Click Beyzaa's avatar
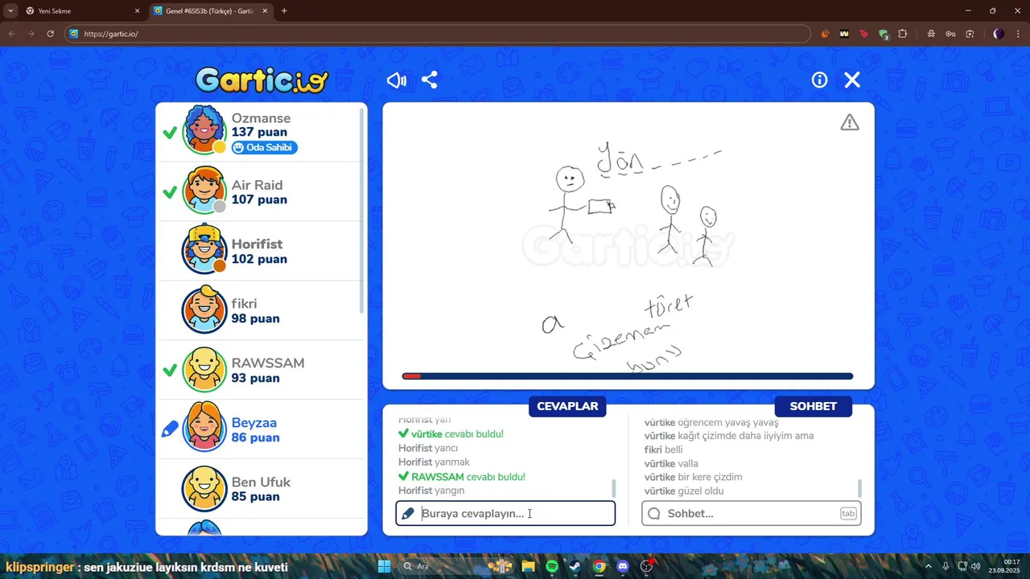The height and width of the screenshot is (579, 1030). [x=204, y=428]
